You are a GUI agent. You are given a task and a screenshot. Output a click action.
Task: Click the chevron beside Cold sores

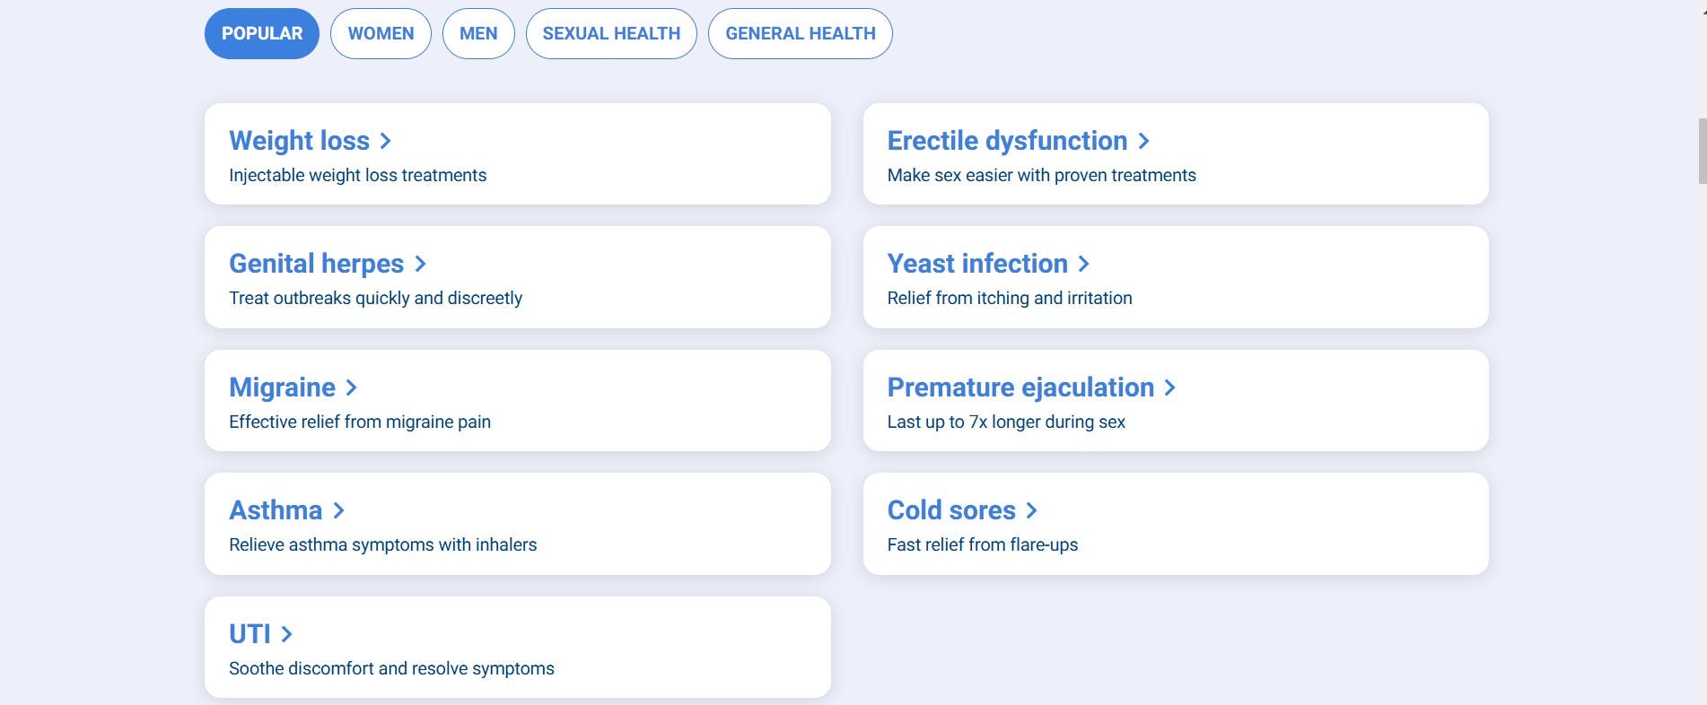(x=1030, y=510)
